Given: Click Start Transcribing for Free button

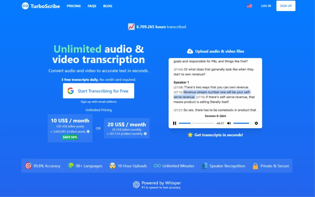Looking at the screenshot, I should (x=98, y=91).
